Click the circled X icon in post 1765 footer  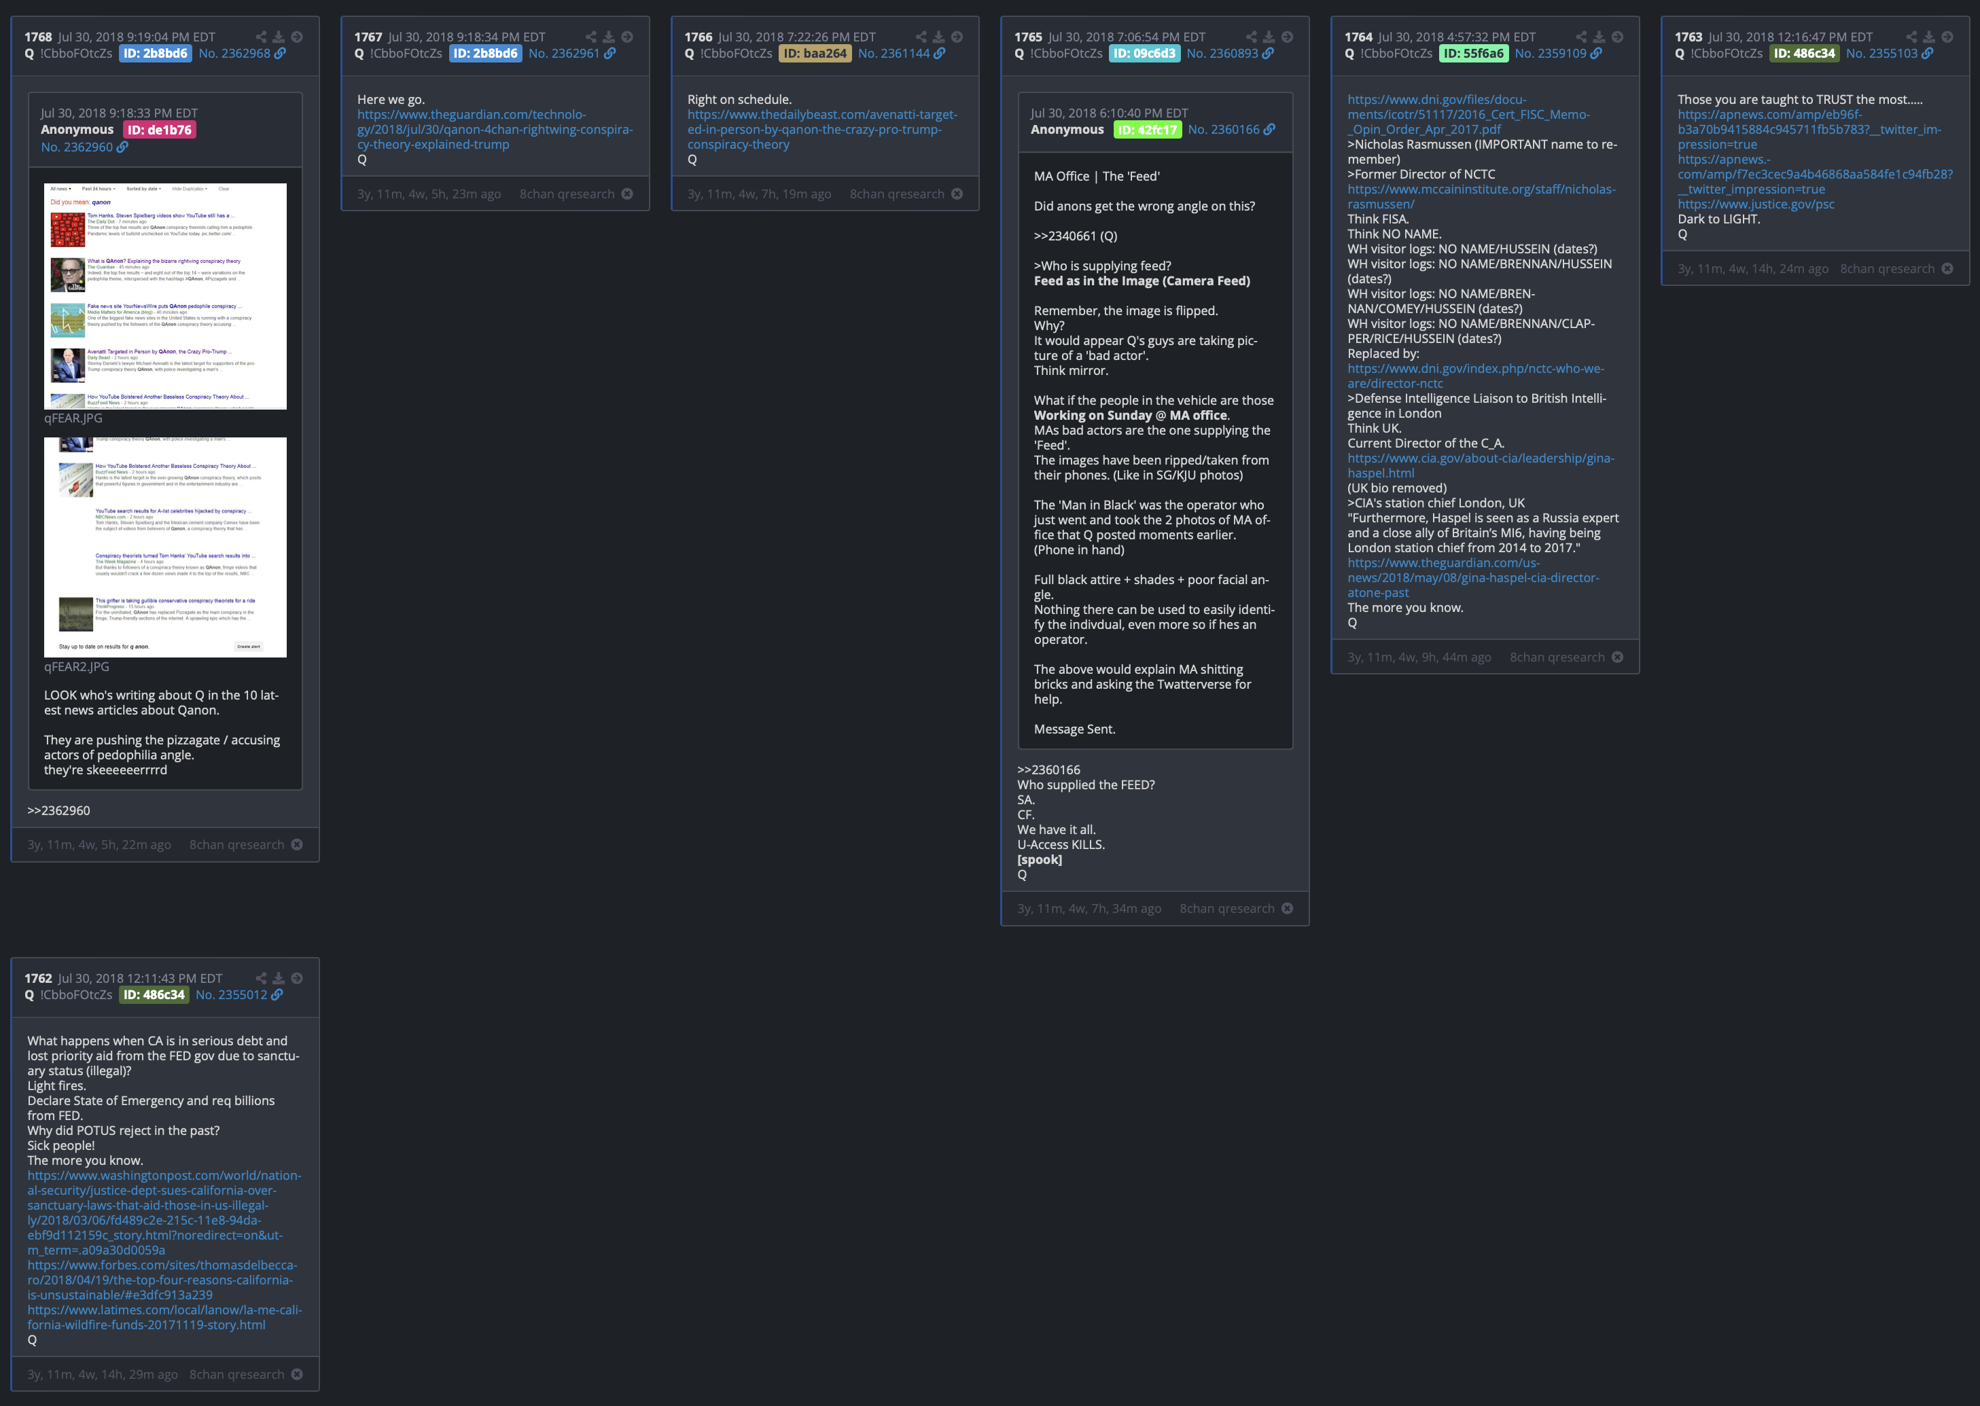point(1287,908)
